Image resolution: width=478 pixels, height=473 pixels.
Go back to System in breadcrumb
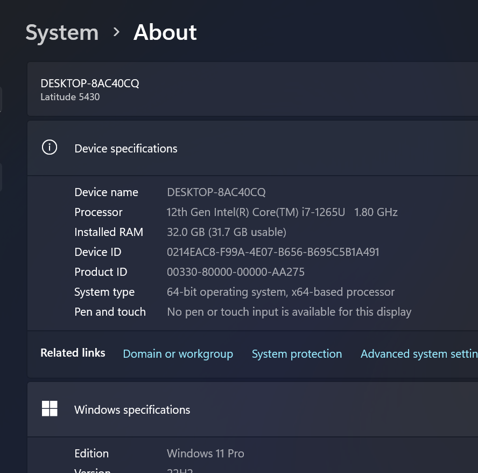[62, 33]
